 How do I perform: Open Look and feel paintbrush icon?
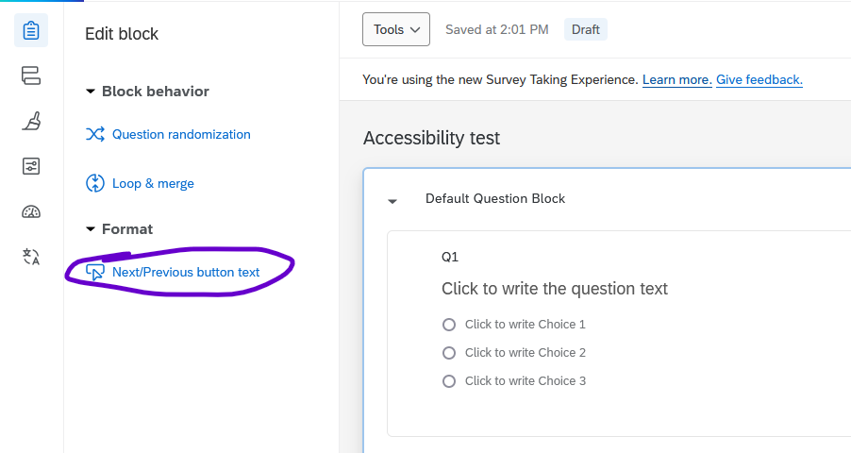click(x=31, y=121)
